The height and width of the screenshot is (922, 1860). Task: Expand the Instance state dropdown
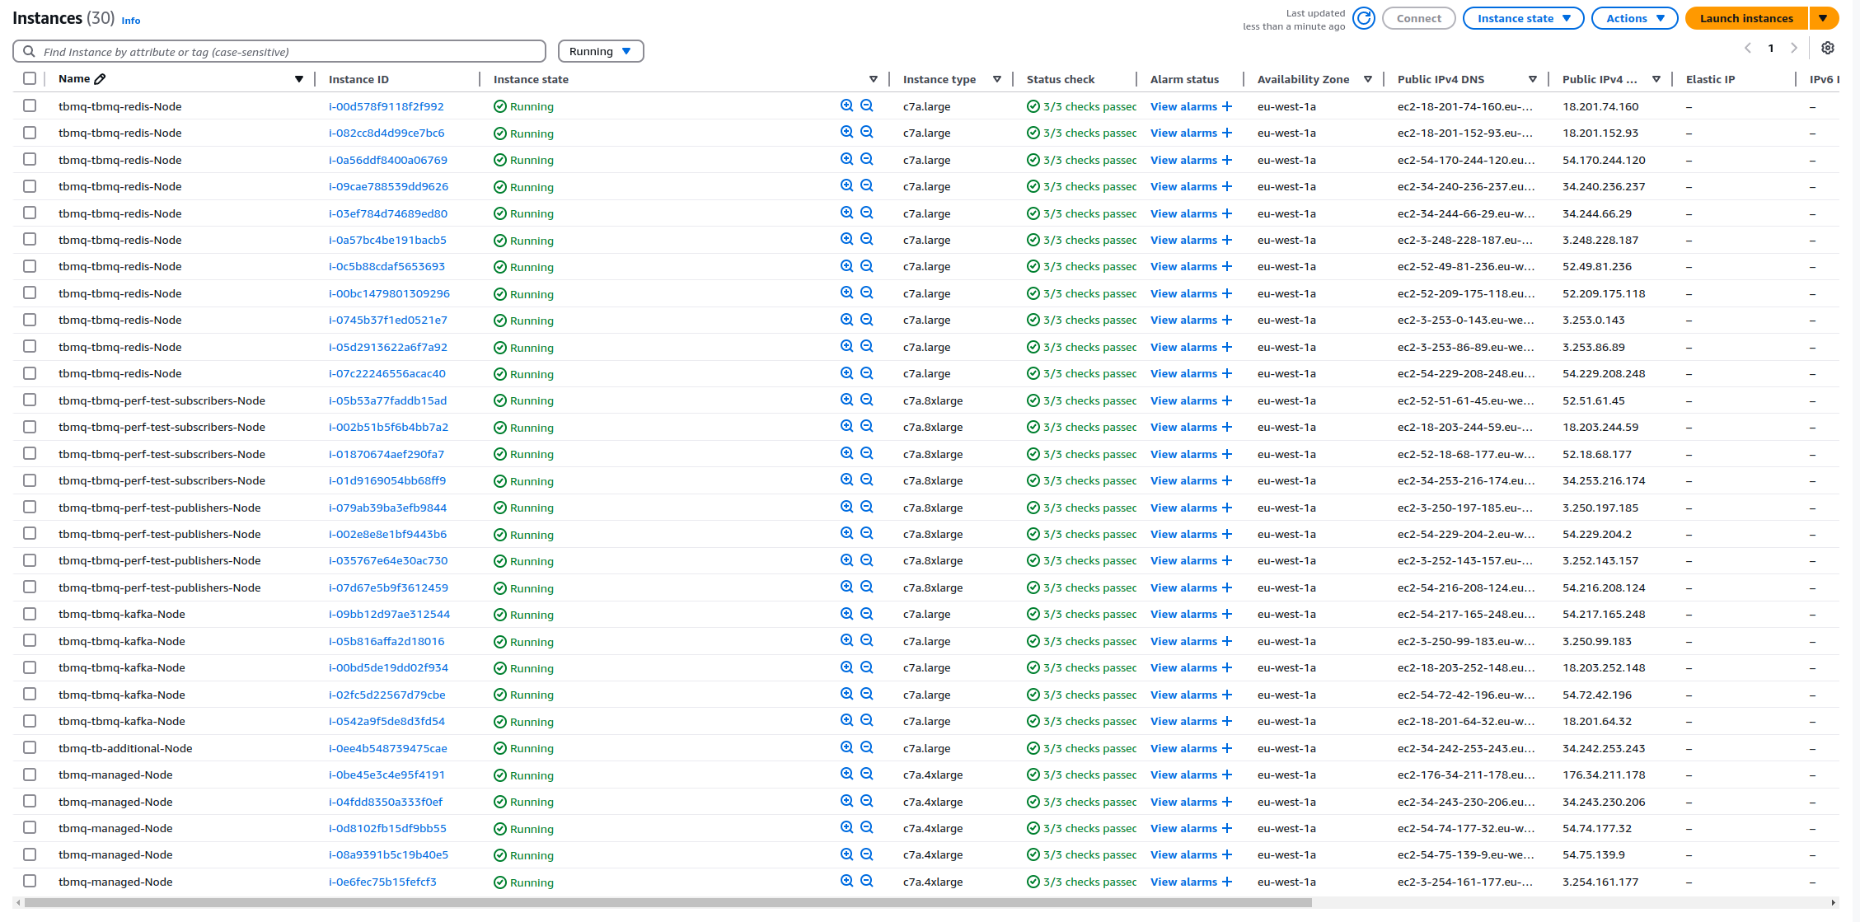[1523, 18]
